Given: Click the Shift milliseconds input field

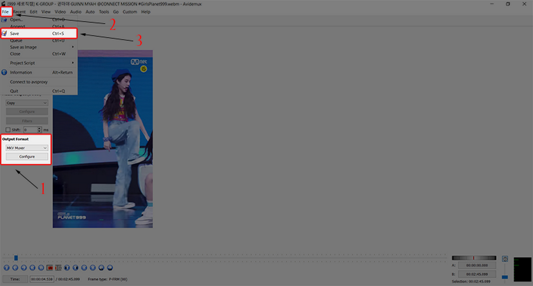Looking at the screenshot, I should pos(31,130).
